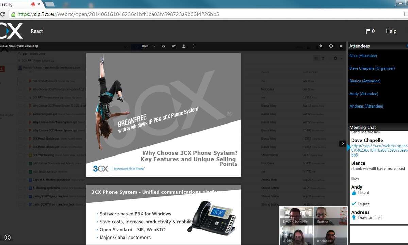The image size is (408, 245).
Task: Click the second slide about Unified communications
Action: tap(164, 215)
